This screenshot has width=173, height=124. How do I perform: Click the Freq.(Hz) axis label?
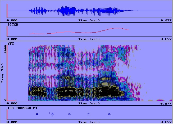pos(2,73)
